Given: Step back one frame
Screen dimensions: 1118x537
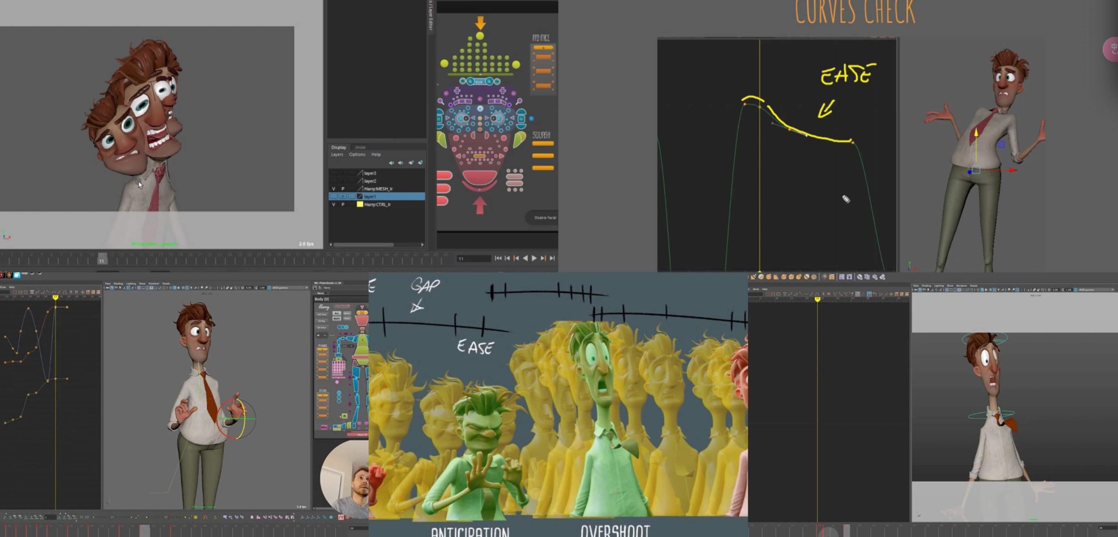Looking at the screenshot, I should [507, 258].
